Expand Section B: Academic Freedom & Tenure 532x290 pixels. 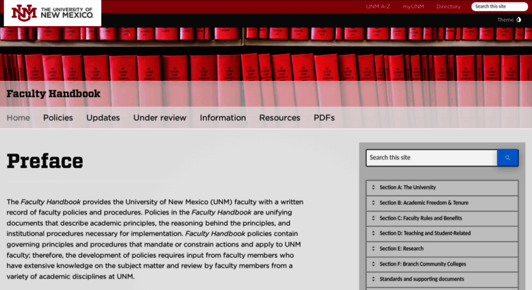[442, 203]
